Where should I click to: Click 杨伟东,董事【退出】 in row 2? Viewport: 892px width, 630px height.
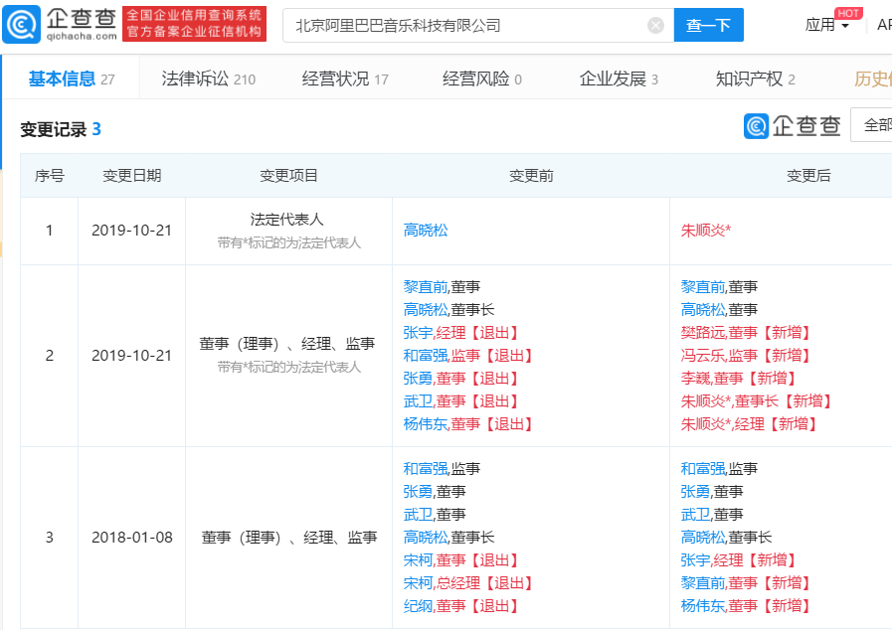pos(468,423)
